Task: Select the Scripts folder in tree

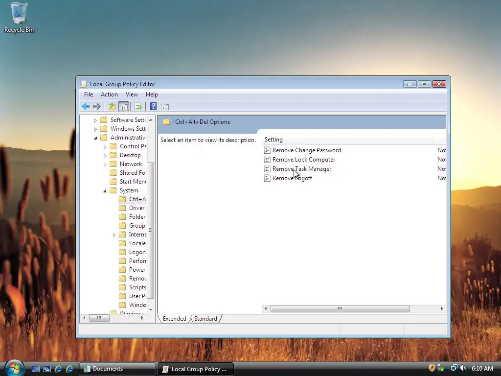Action: [x=137, y=287]
